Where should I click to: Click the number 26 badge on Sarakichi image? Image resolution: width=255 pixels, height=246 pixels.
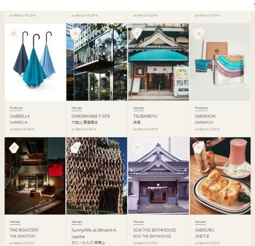(x=199, y=33)
